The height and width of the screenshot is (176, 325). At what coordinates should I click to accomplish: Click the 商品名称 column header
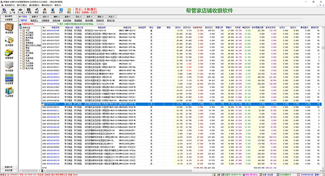[101, 27]
